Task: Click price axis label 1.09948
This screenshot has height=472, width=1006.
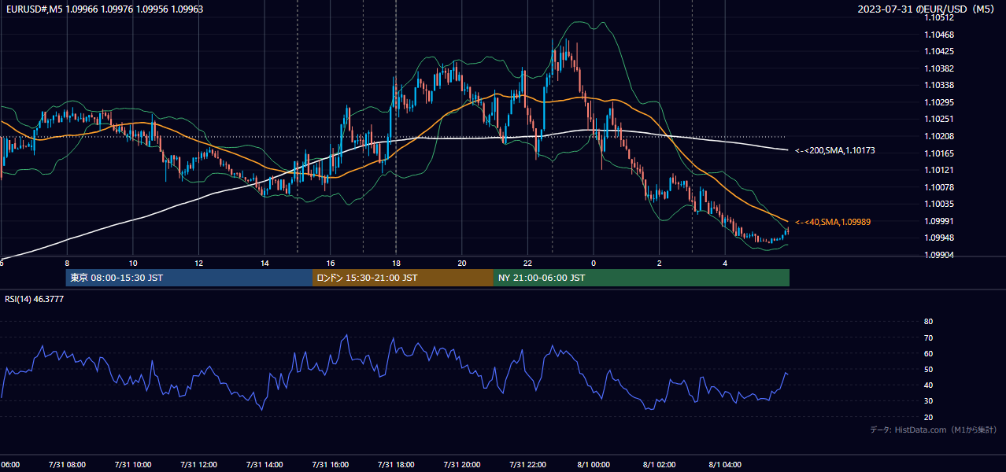Action: coord(939,238)
